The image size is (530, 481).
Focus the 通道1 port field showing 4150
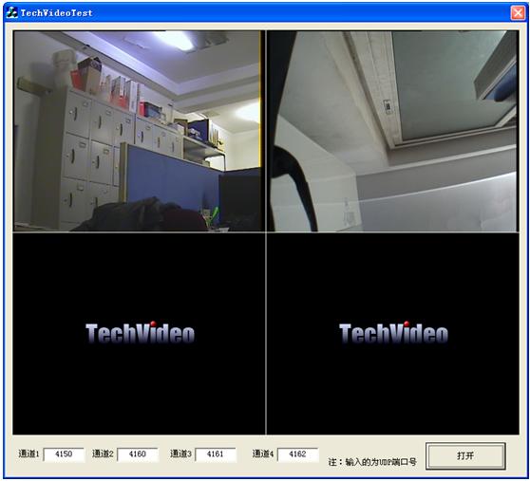click(64, 454)
